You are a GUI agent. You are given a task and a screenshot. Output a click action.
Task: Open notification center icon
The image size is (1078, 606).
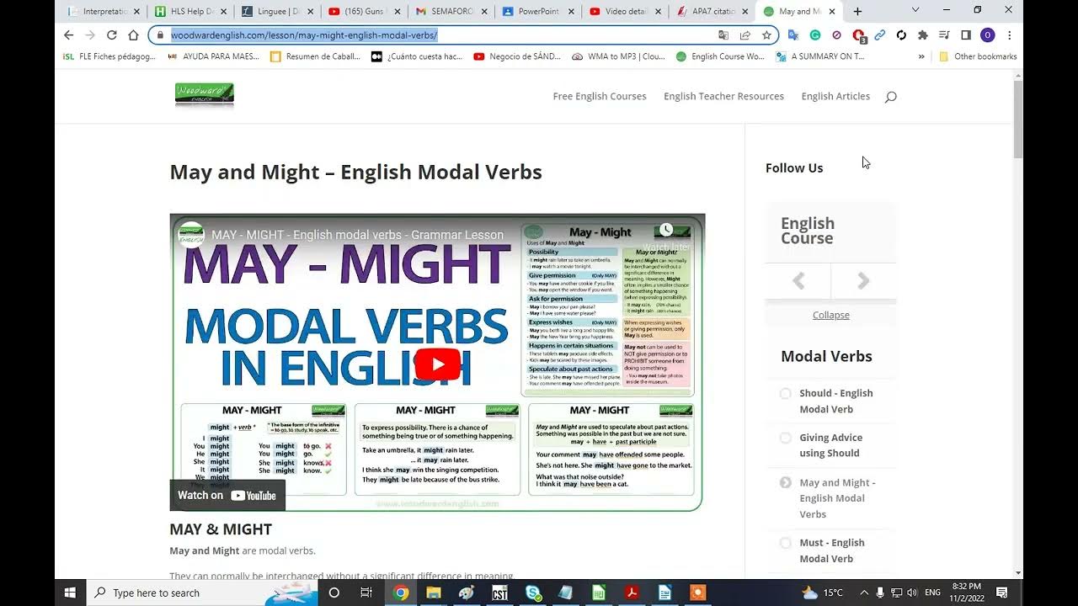pyautogui.click(x=1002, y=593)
